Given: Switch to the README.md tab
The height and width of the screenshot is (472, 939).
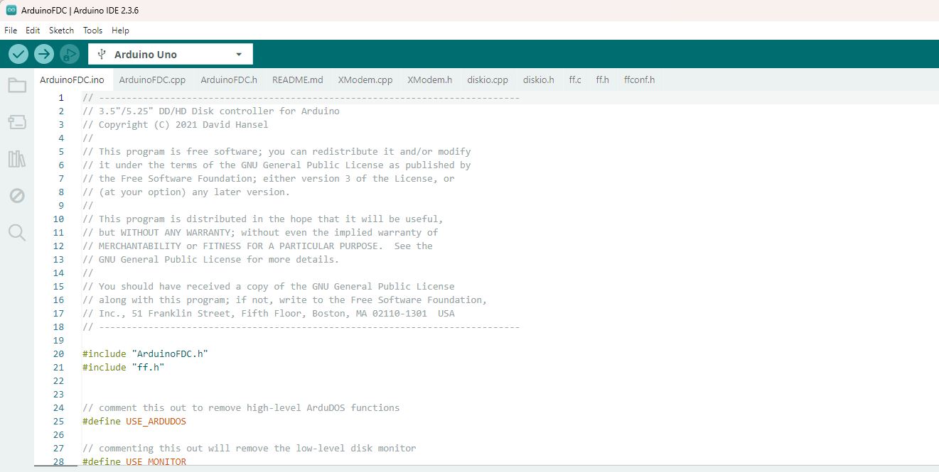Looking at the screenshot, I should click(297, 80).
